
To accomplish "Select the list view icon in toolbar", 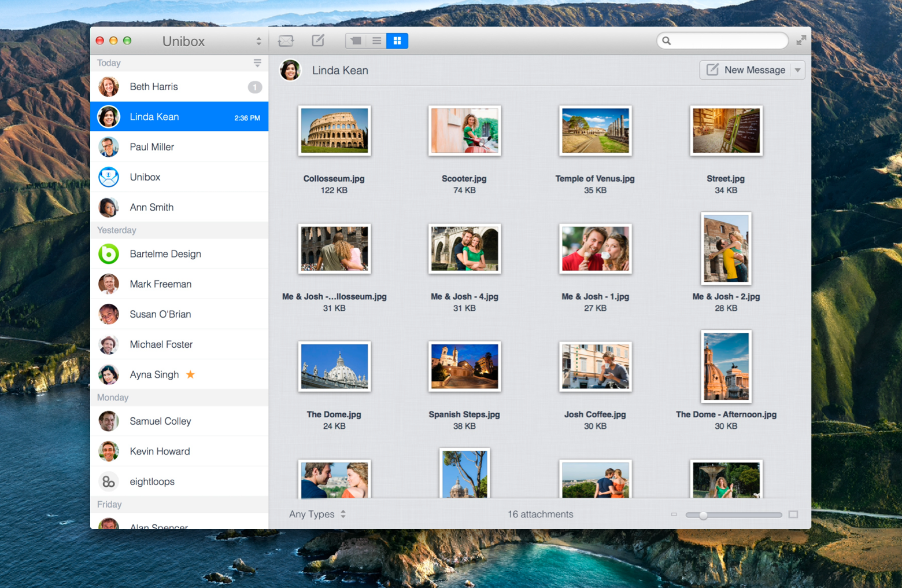I will tap(376, 41).
